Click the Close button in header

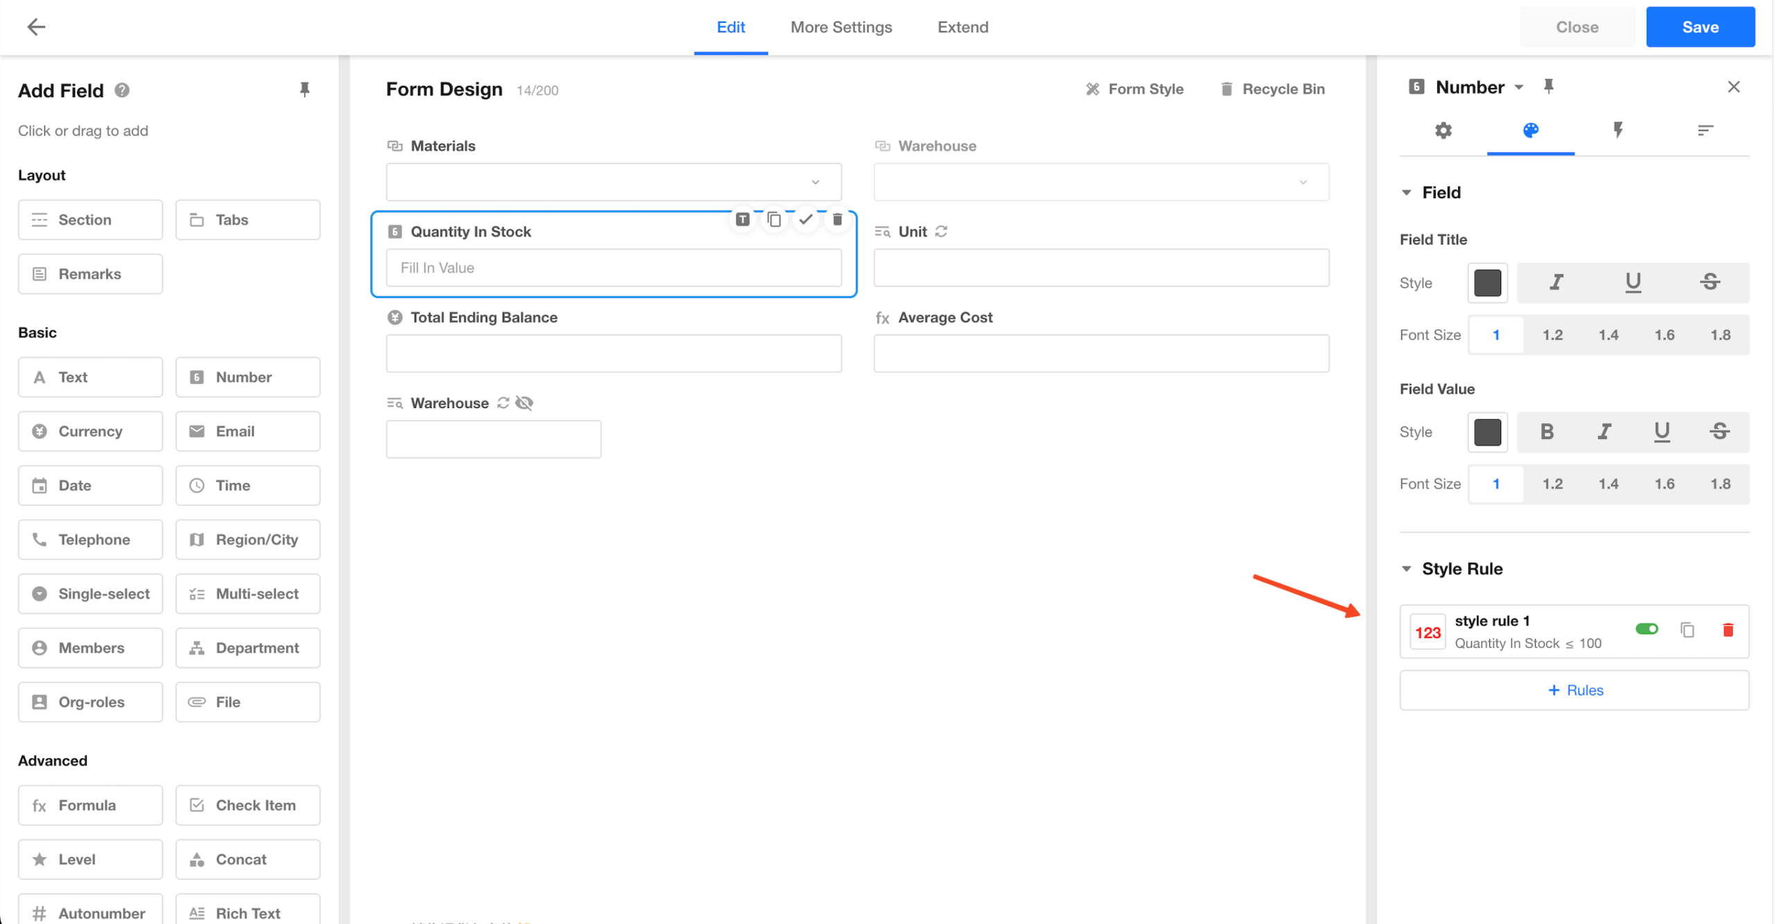click(x=1577, y=27)
